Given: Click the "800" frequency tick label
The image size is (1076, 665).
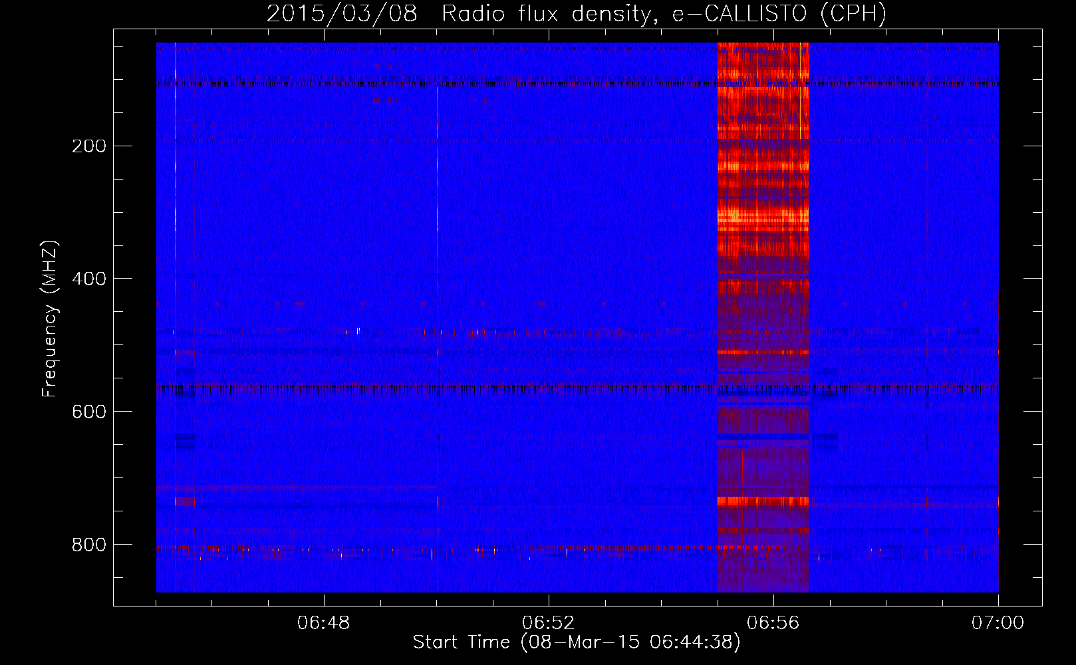Looking at the screenshot, I should coord(89,545).
